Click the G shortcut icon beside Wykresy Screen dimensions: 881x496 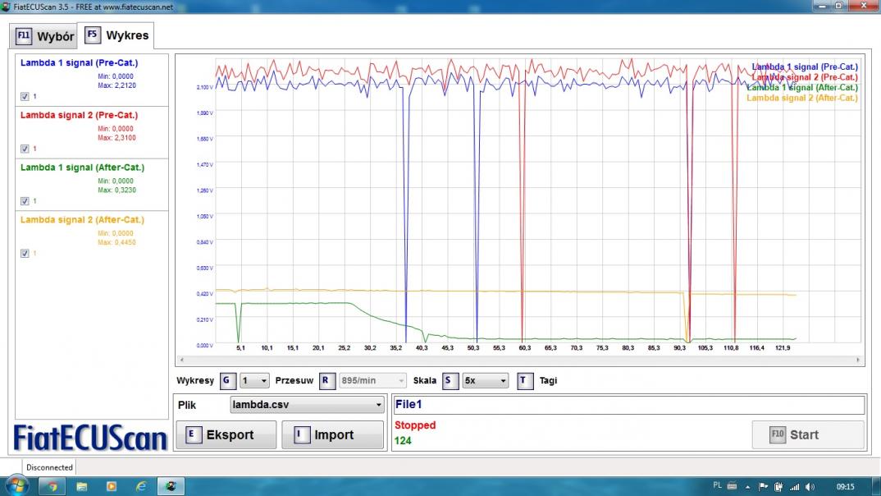pos(227,381)
